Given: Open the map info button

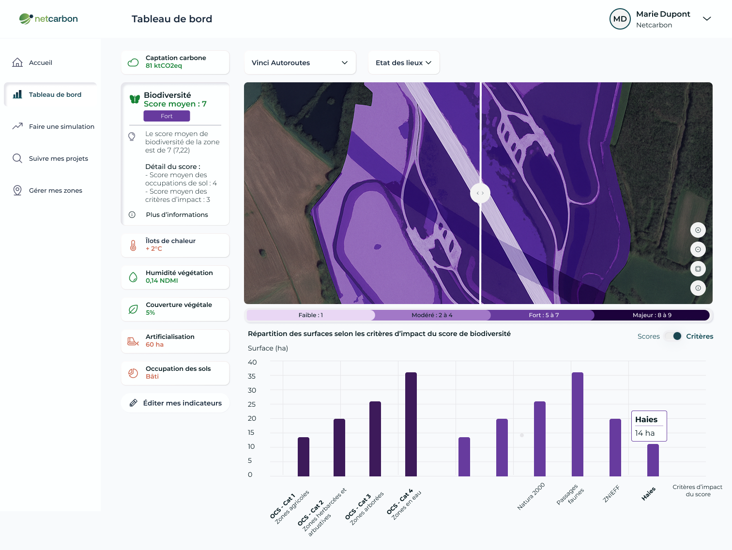Looking at the screenshot, I should pos(698,288).
